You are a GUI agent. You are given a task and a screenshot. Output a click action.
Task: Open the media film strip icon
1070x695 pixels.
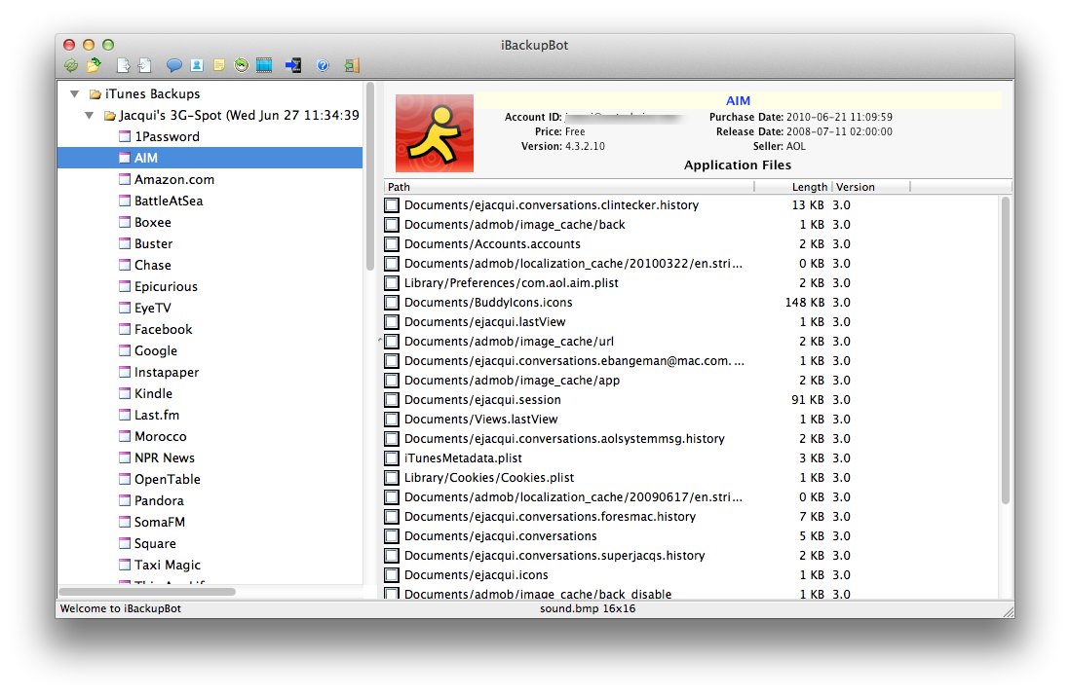tap(264, 65)
